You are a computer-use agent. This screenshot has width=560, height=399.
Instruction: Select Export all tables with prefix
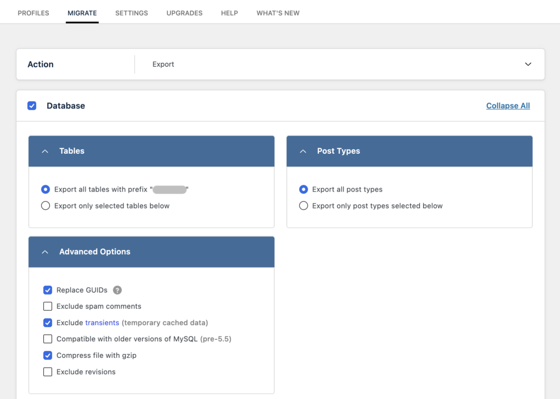coord(45,189)
